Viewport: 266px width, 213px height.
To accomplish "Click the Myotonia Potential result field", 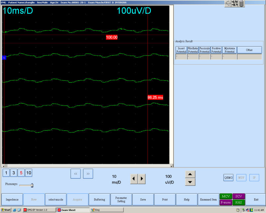I will pyautogui.click(x=229, y=57).
